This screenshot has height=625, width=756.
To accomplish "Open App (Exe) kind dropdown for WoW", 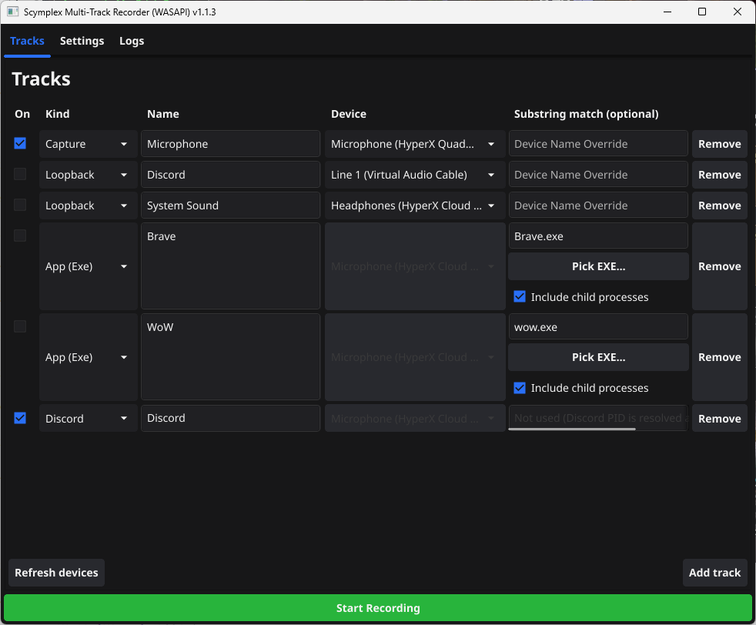I will 89,357.
